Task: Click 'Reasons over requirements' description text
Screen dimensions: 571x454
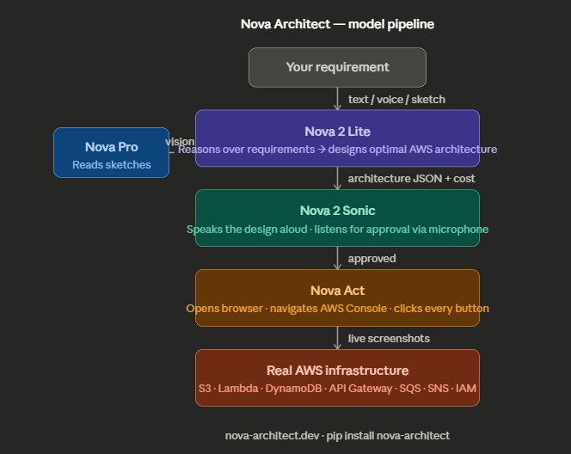Action: [x=337, y=150]
